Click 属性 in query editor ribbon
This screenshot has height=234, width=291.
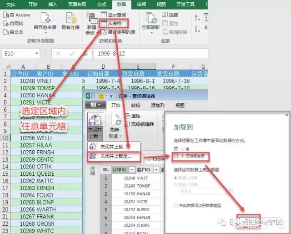click(x=133, y=116)
